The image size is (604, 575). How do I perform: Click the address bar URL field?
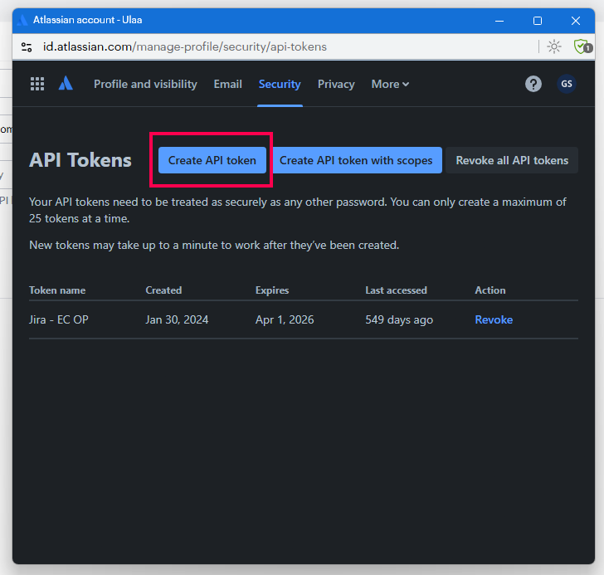coord(185,47)
